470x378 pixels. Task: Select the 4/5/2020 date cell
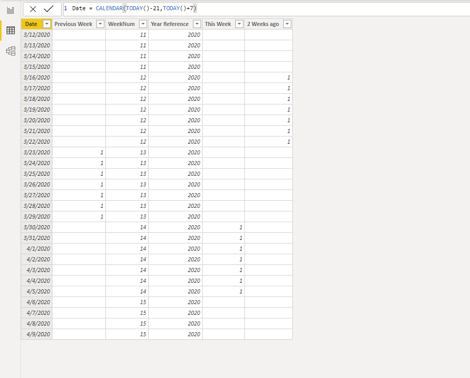pos(37,291)
